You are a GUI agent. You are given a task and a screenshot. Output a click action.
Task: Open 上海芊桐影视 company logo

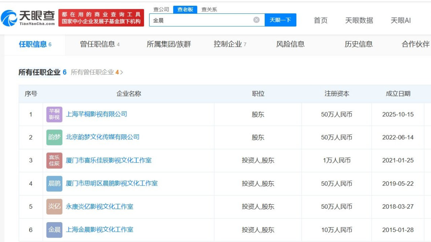[54, 114]
